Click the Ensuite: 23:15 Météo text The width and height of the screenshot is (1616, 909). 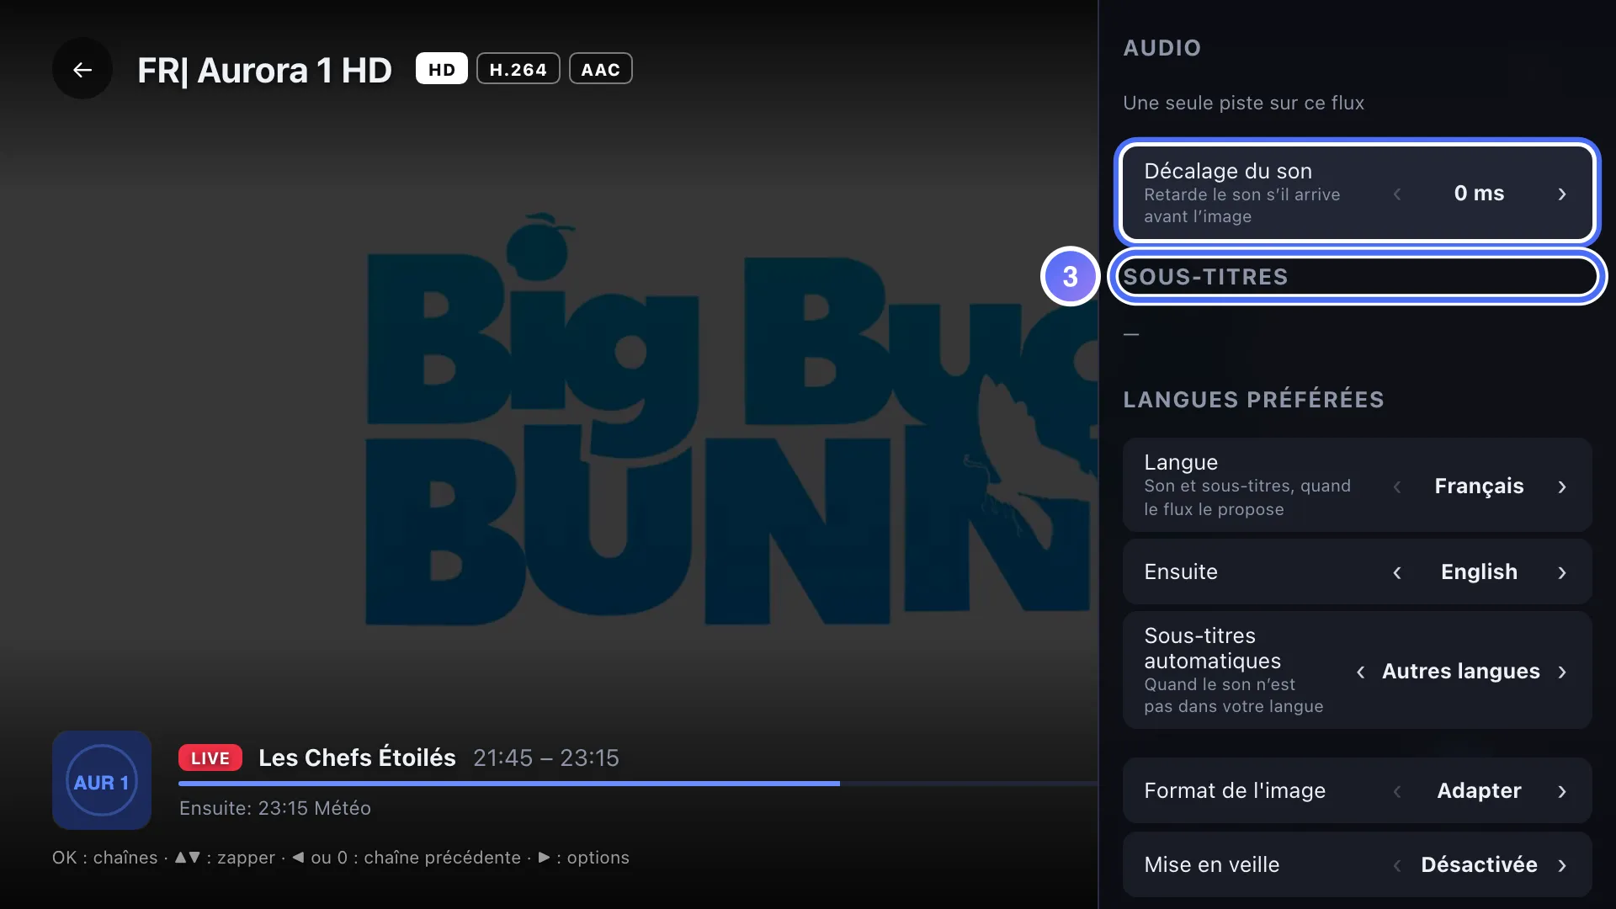click(275, 808)
